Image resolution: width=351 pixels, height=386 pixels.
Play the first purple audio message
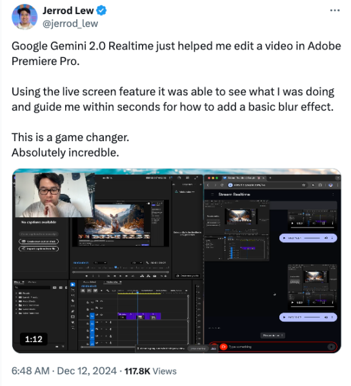[284, 238]
